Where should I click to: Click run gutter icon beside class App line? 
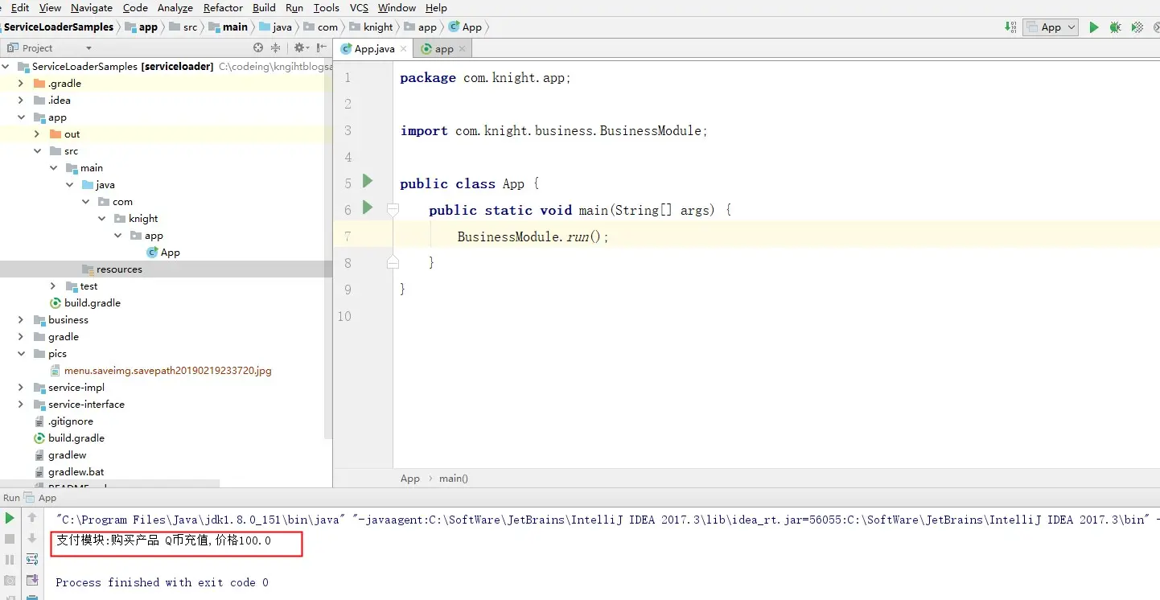click(368, 181)
